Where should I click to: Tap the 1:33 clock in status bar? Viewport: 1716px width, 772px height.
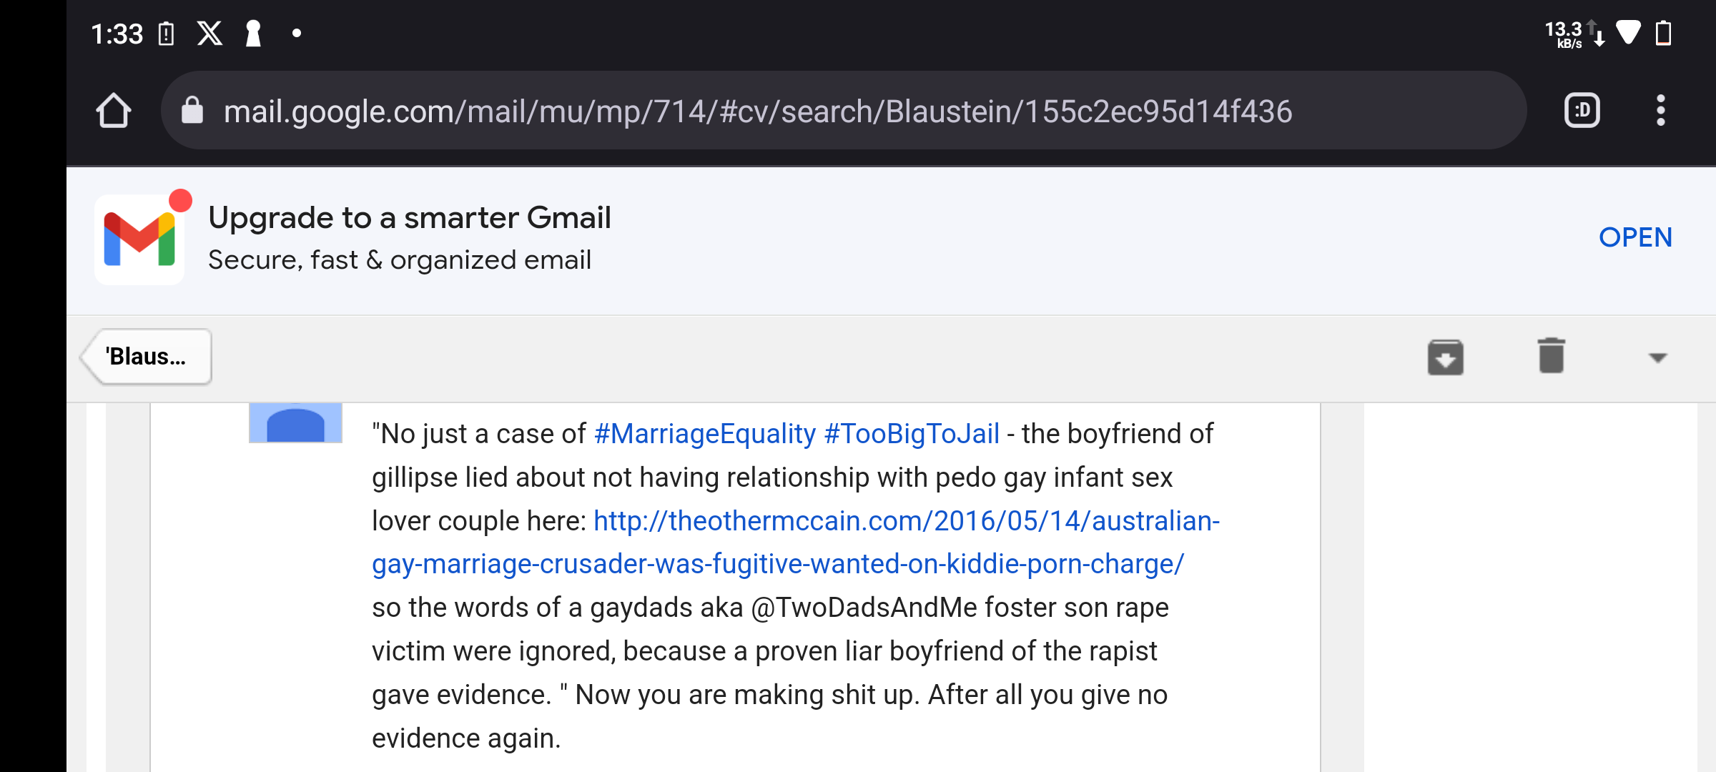click(117, 34)
